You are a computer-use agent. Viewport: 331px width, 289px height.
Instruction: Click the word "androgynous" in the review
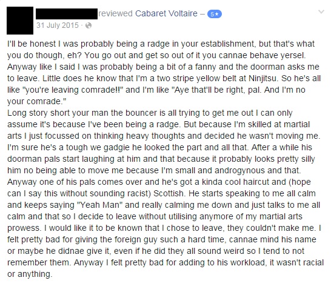point(239,171)
